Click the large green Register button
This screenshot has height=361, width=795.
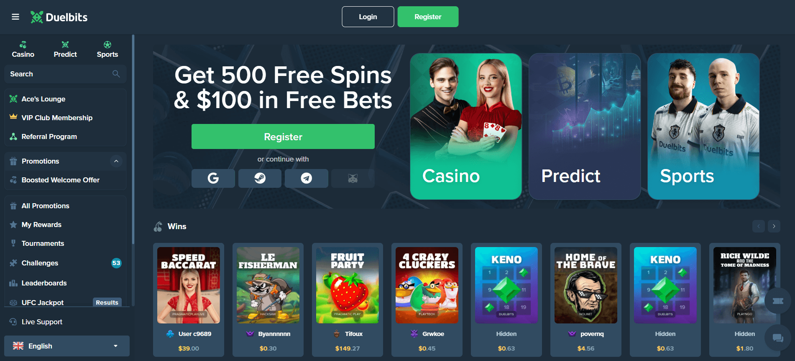(x=283, y=136)
